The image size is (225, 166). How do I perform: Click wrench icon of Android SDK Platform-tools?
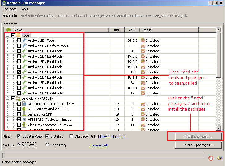(x=24, y=46)
